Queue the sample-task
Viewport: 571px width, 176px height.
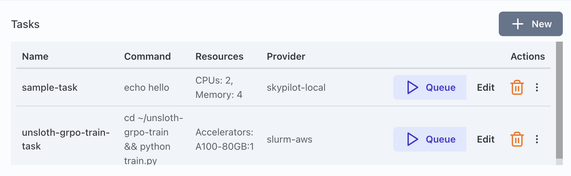430,87
